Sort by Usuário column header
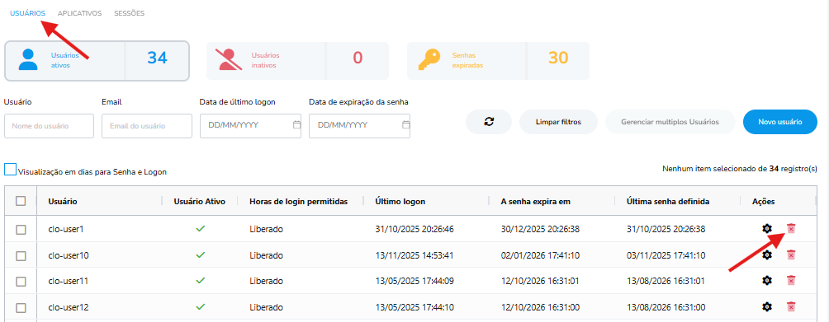The width and height of the screenshot is (829, 322). pos(63,201)
